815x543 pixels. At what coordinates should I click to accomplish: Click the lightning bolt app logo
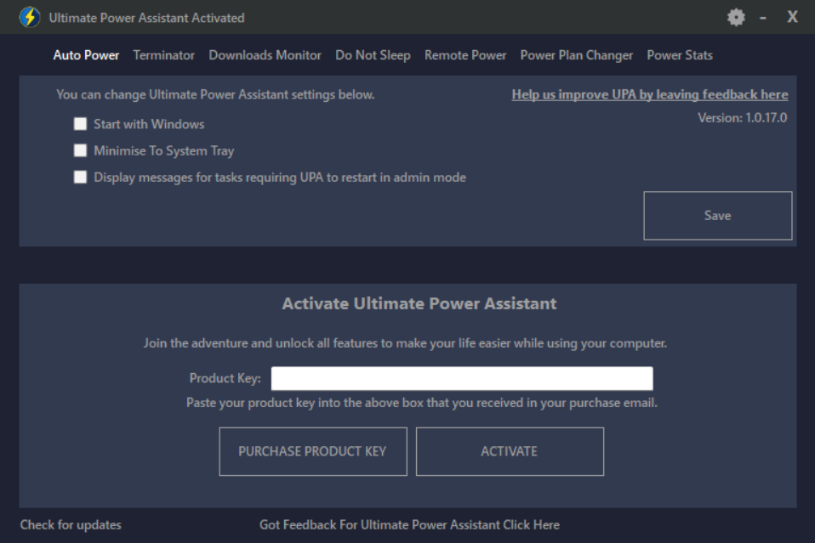(x=30, y=17)
